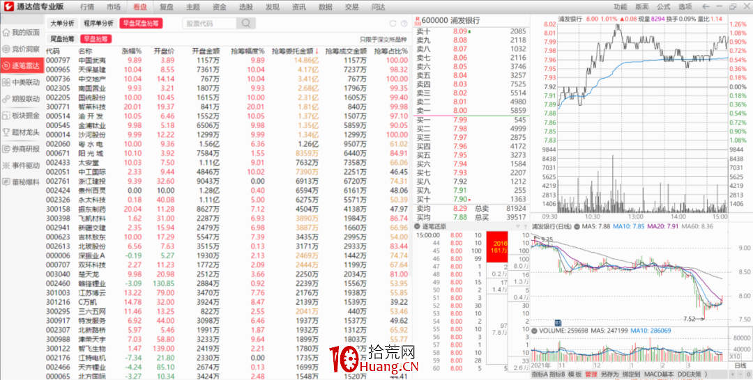Open 事件驱动 in the sidebar
Image resolution: width=753 pixels, height=380 pixels.
tap(22, 166)
